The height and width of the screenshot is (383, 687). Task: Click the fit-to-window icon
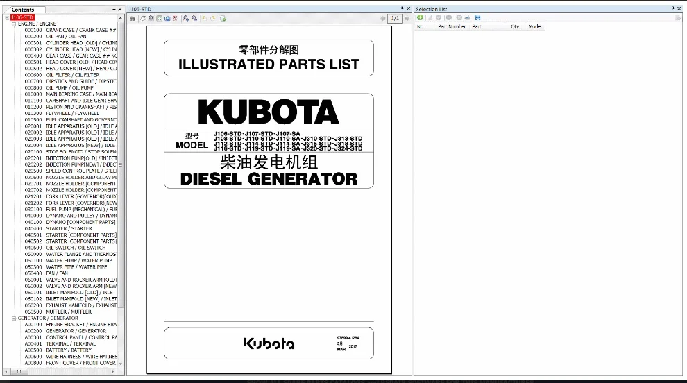pyautogui.click(x=159, y=19)
